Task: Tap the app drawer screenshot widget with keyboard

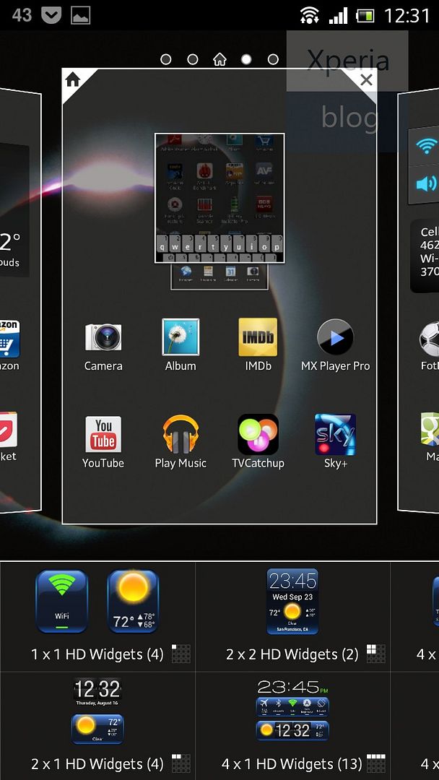Action: pos(219,198)
